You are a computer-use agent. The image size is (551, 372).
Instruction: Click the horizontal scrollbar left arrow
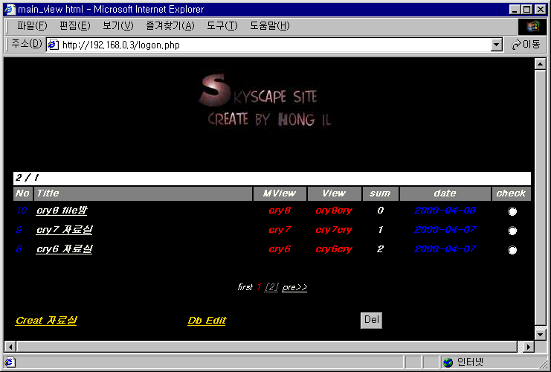click(x=10, y=347)
